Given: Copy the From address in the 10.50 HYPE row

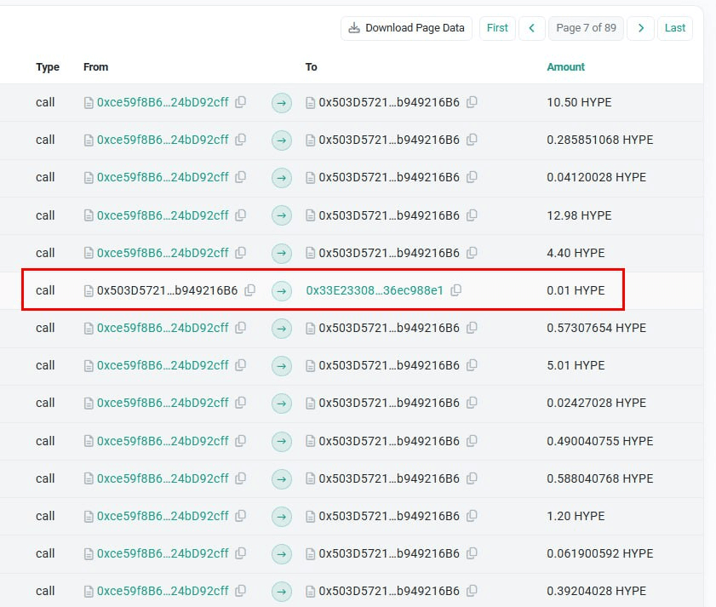Looking at the screenshot, I should pos(241,102).
